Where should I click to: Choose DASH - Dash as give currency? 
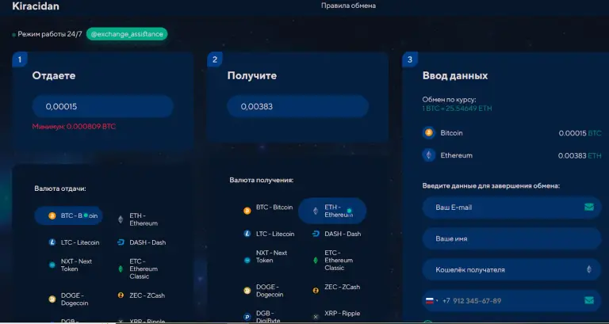[141, 242]
